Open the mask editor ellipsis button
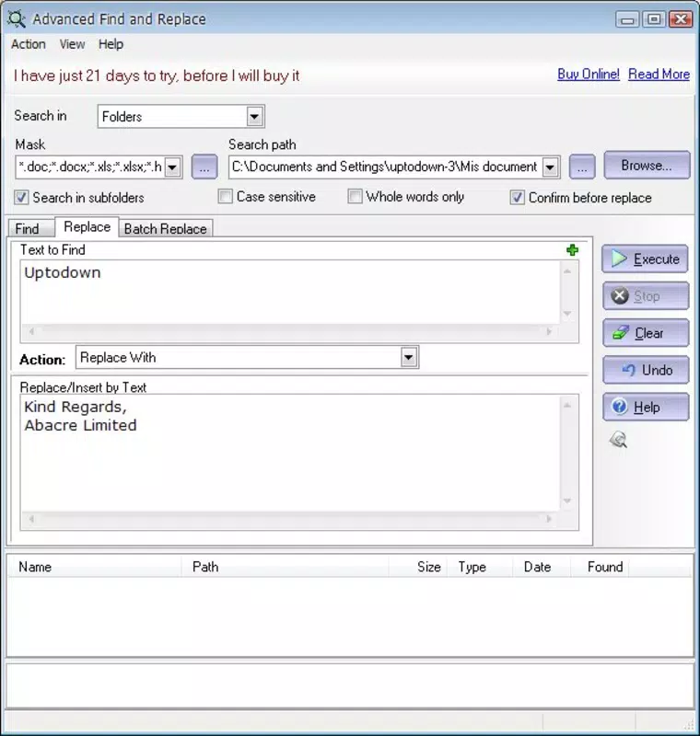This screenshot has width=700, height=736. (x=204, y=167)
